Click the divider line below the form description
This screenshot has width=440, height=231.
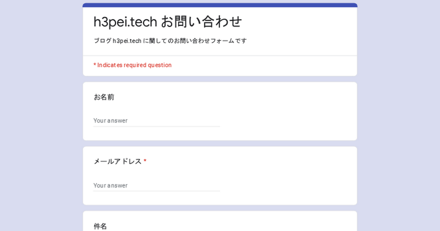pos(220,56)
